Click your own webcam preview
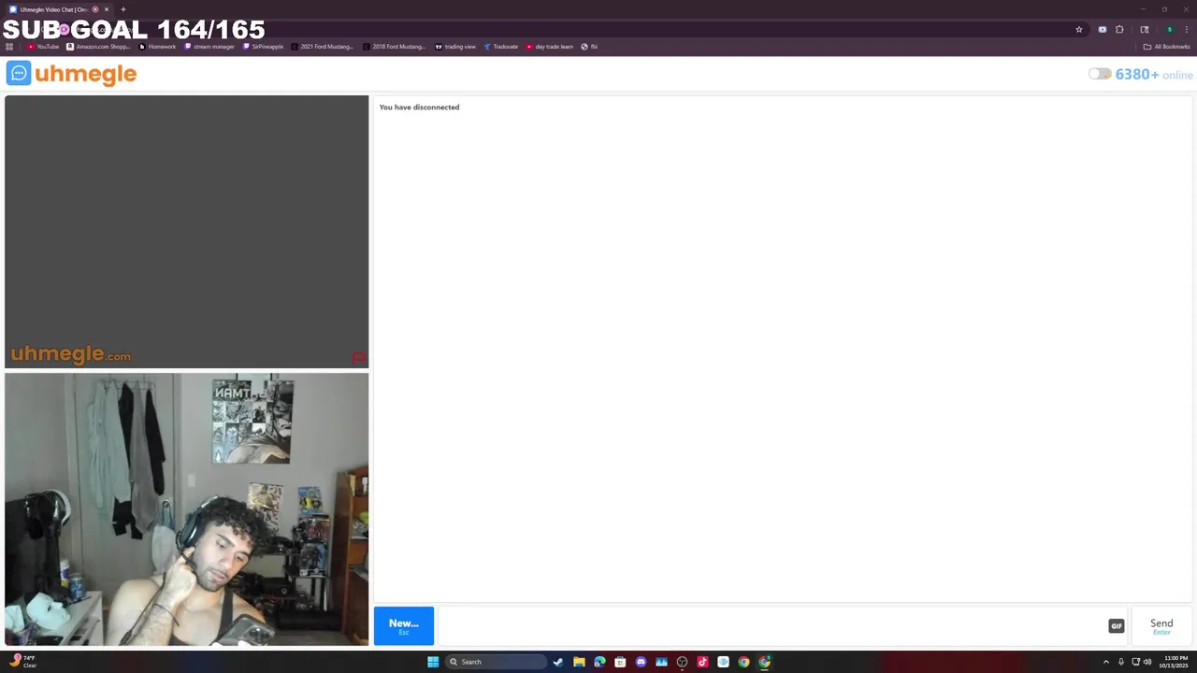 coord(186,509)
